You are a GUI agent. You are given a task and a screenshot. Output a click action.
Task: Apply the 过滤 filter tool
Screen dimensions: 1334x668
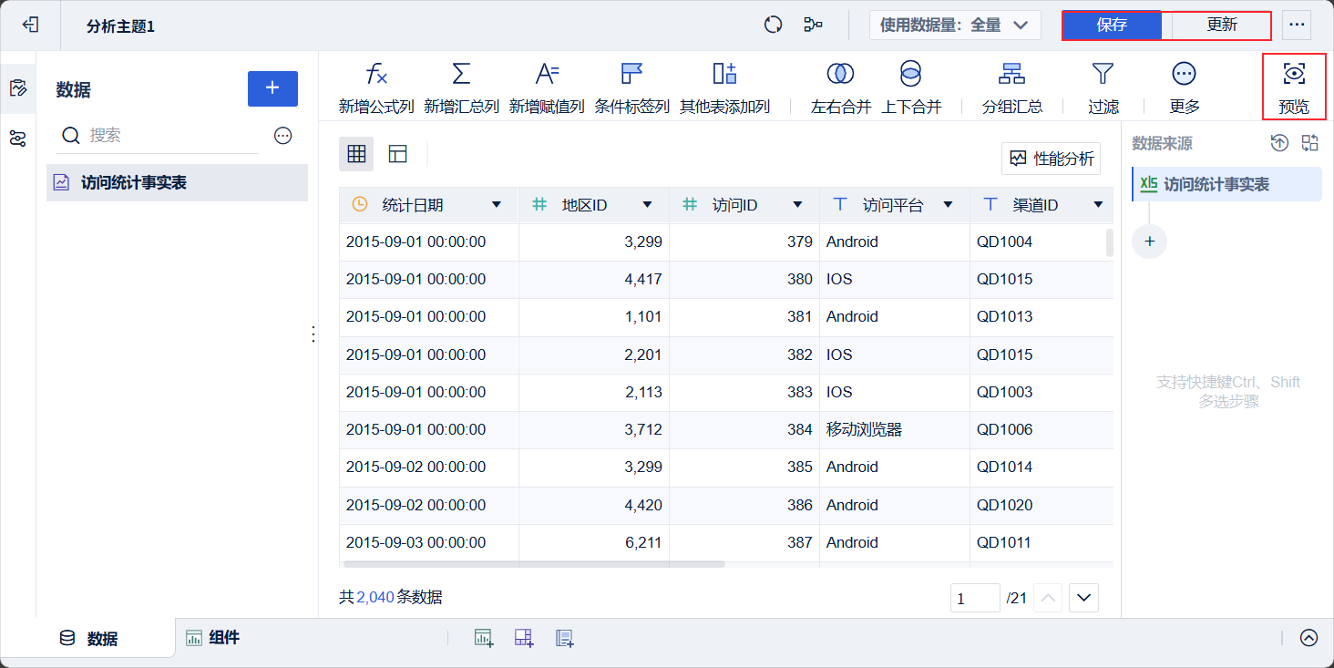pyautogui.click(x=1103, y=75)
